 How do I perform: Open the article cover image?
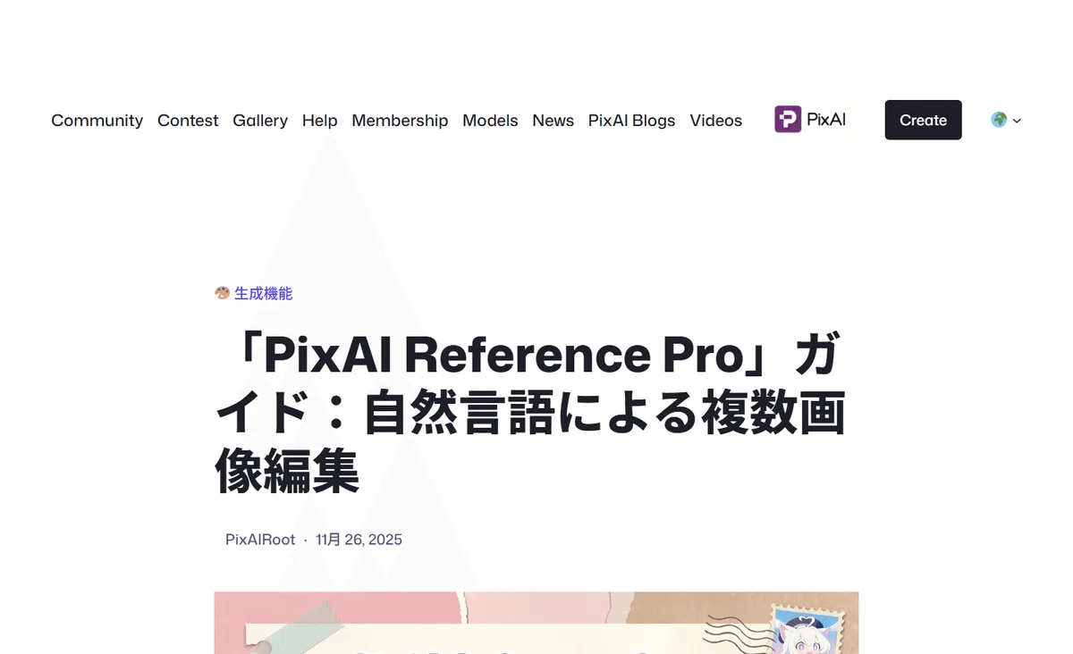(536, 623)
